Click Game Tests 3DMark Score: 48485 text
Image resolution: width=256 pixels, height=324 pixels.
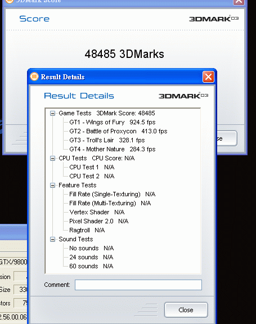(106, 113)
